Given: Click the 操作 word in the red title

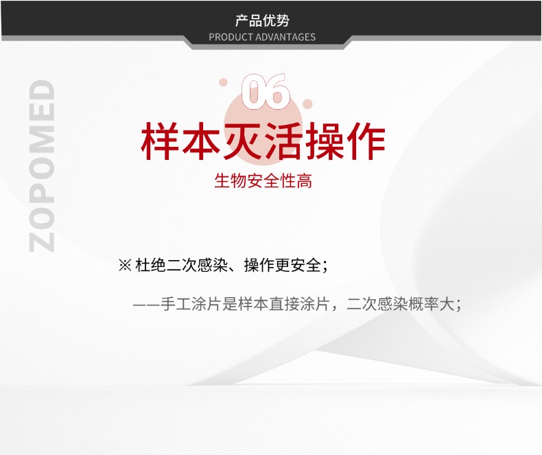Looking at the screenshot, I should coord(346,142).
